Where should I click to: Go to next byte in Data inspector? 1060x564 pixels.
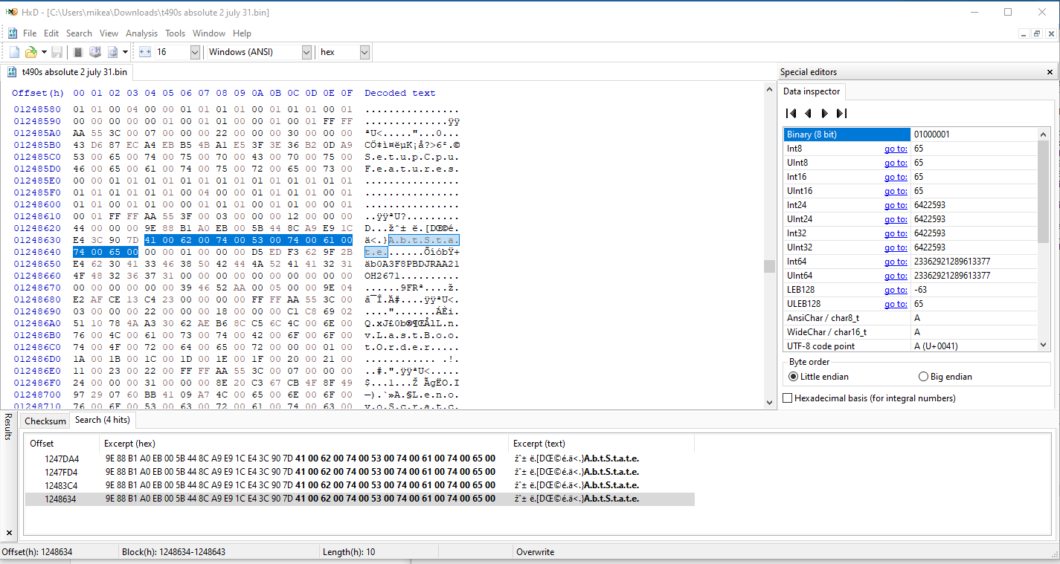[824, 114]
